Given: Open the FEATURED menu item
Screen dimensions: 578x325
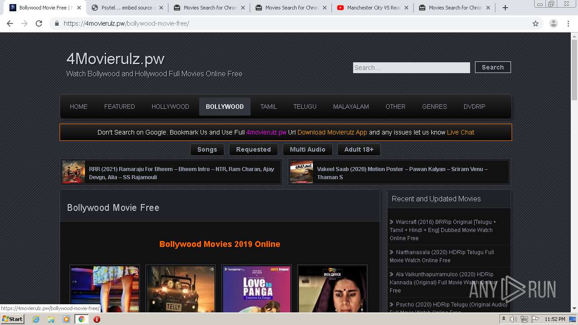Looking at the screenshot, I should point(120,107).
